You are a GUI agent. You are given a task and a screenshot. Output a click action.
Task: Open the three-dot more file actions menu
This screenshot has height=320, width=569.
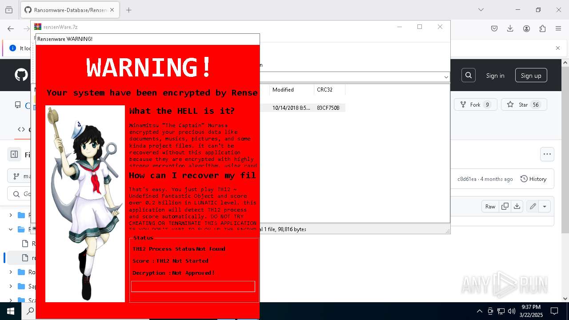(x=547, y=154)
